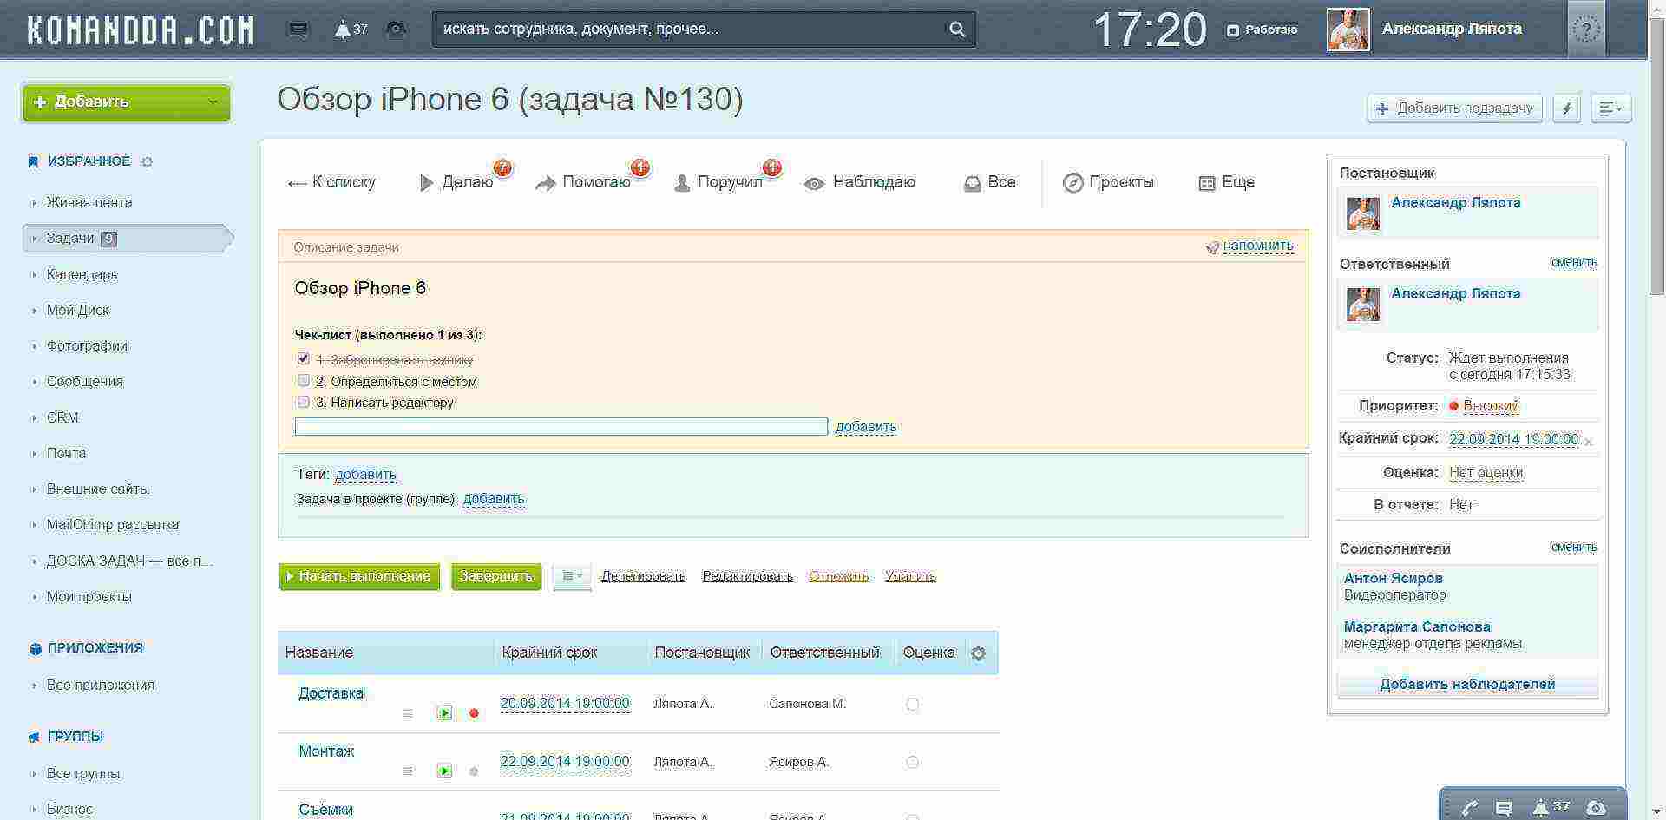The image size is (1666, 820).
Task: Click the Постановщик avatar thumbnail
Action: coord(1363,213)
